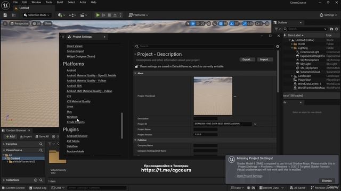Open the Tools menu
Viewport: 341px width, 191px height.
49,2
